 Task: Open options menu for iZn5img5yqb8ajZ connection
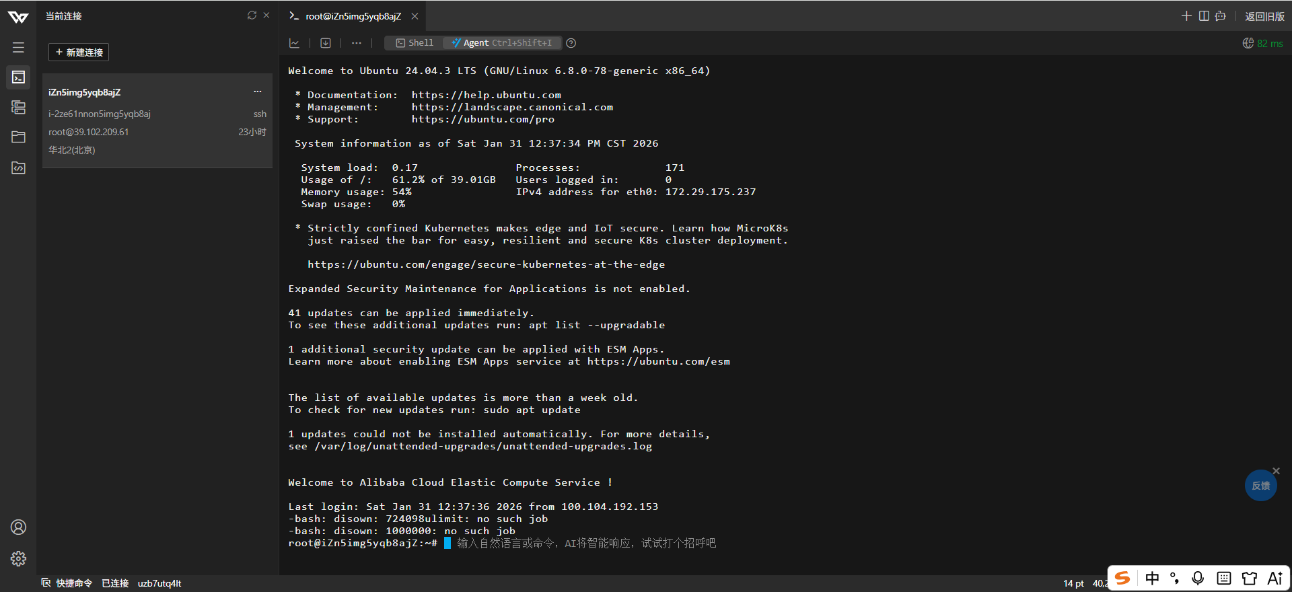click(257, 91)
